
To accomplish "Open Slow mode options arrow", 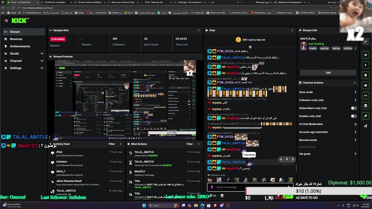I will pyautogui.click(x=355, y=92).
